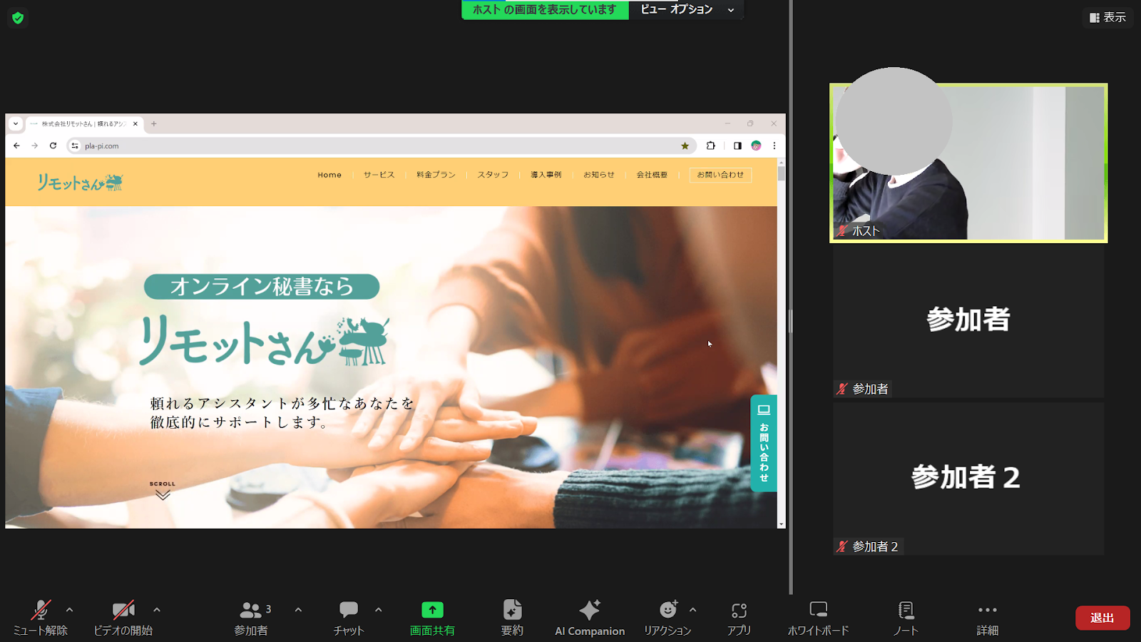Expand the arrow next to 参加者 button
This screenshot has height=642, width=1141.
(298, 610)
